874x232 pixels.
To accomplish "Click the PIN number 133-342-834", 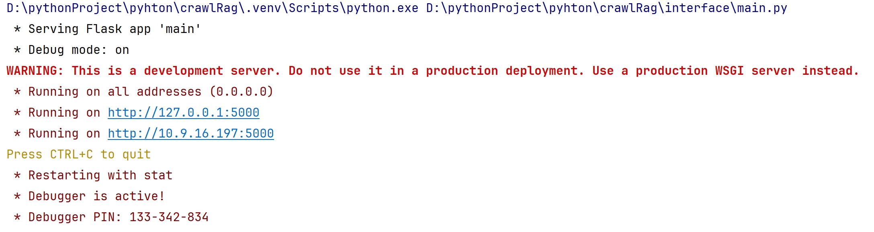I will click(x=169, y=217).
